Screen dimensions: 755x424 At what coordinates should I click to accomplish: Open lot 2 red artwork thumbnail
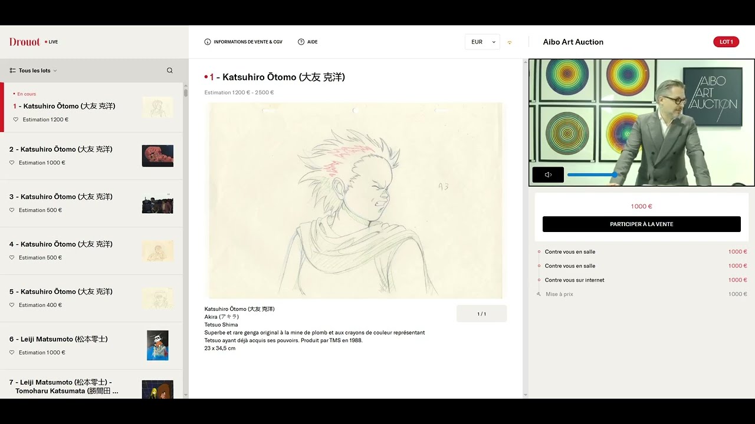(x=157, y=156)
